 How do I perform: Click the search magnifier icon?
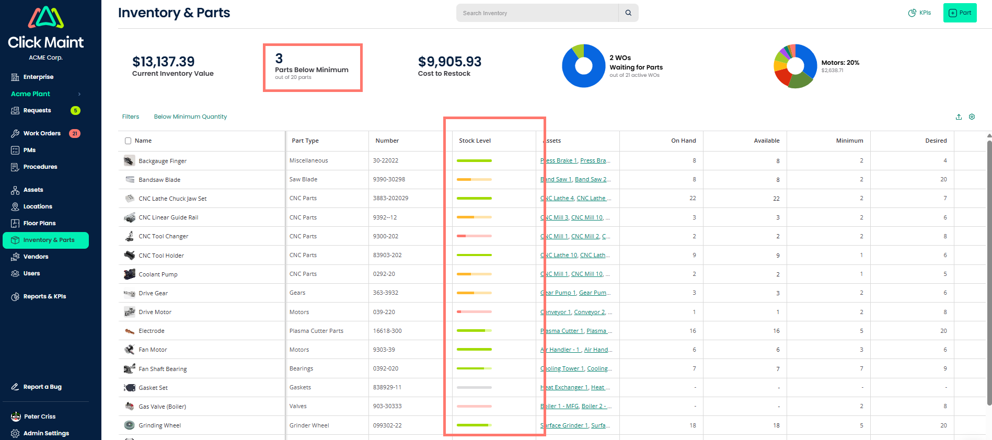coord(628,13)
